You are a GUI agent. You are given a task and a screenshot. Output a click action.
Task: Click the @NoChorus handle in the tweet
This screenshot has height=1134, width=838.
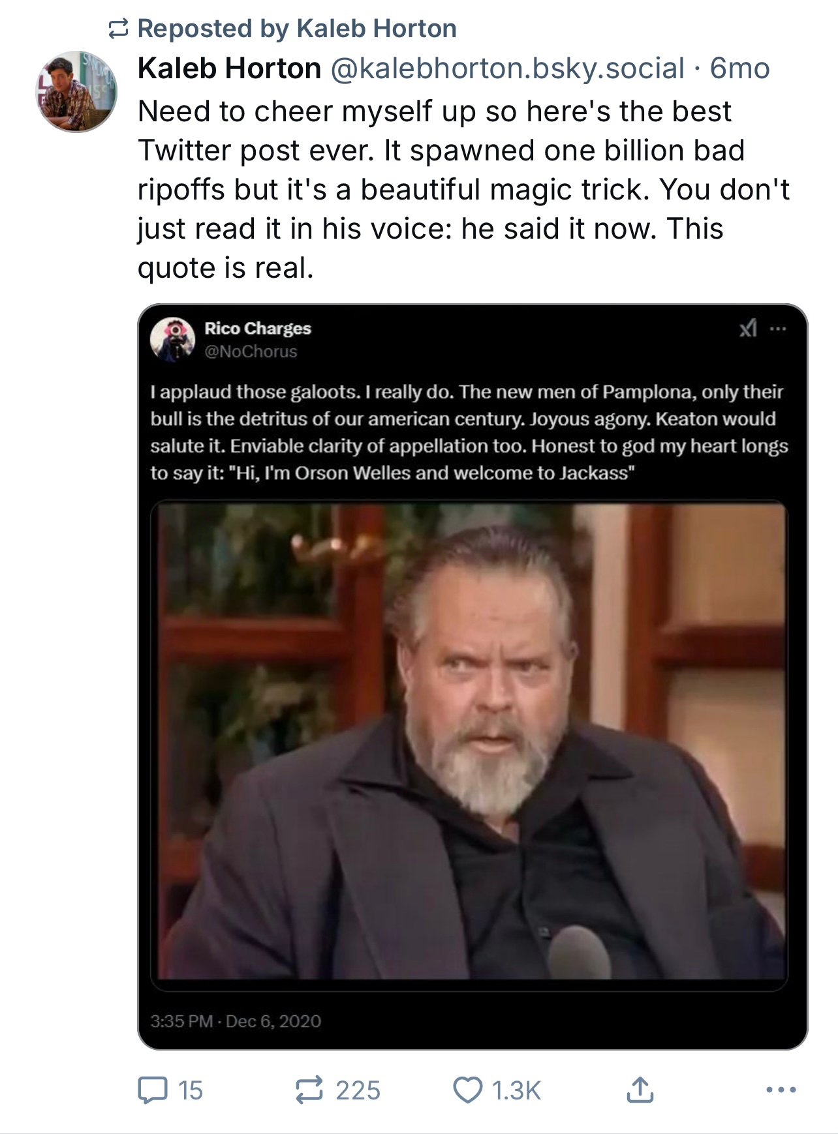click(x=251, y=351)
